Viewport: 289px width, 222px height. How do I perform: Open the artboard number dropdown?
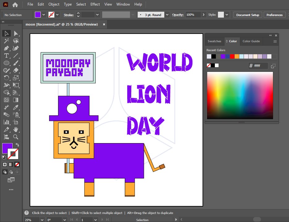click(x=95, y=220)
